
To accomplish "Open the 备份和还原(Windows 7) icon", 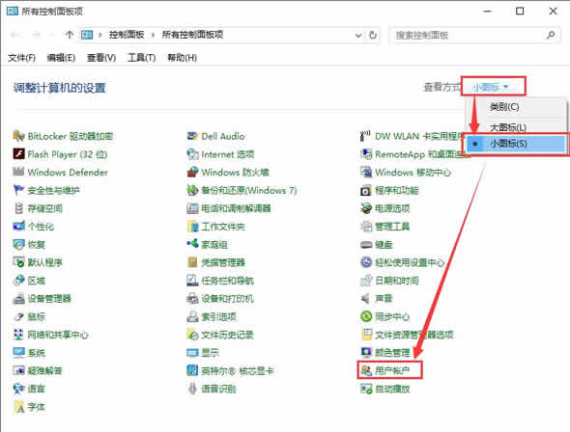I will tap(192, 190).
